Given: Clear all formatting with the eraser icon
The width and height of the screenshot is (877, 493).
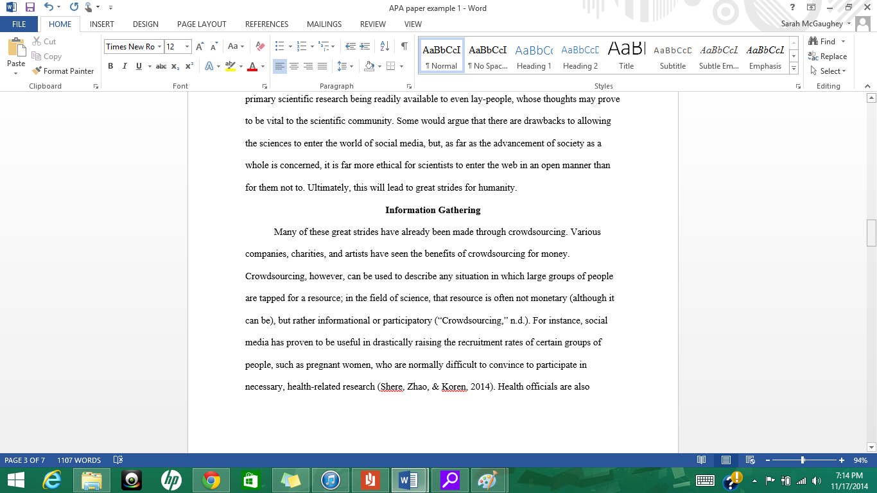Looking at the screenshot, I should [x=259, y=47].
